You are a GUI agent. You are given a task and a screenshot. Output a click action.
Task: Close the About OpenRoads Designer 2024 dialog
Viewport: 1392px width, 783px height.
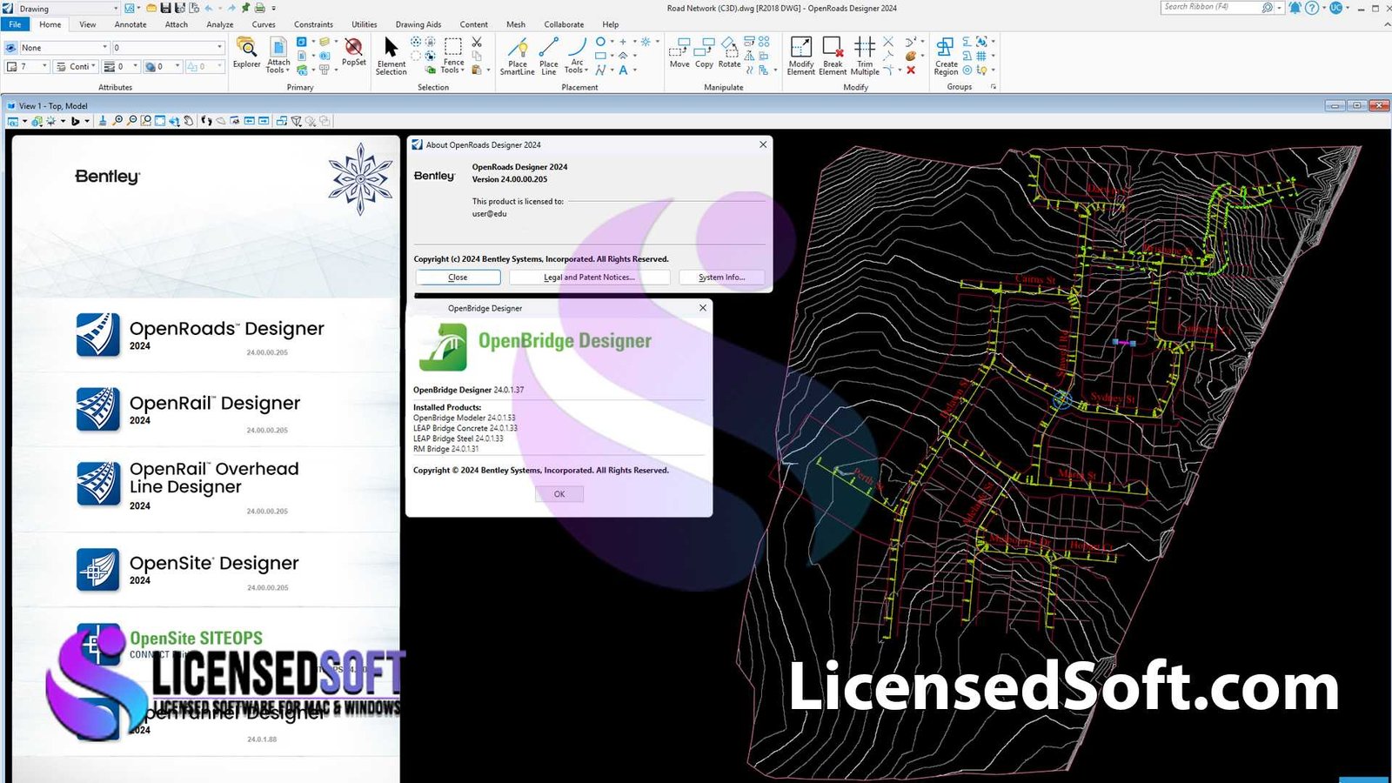pos(763,144)
